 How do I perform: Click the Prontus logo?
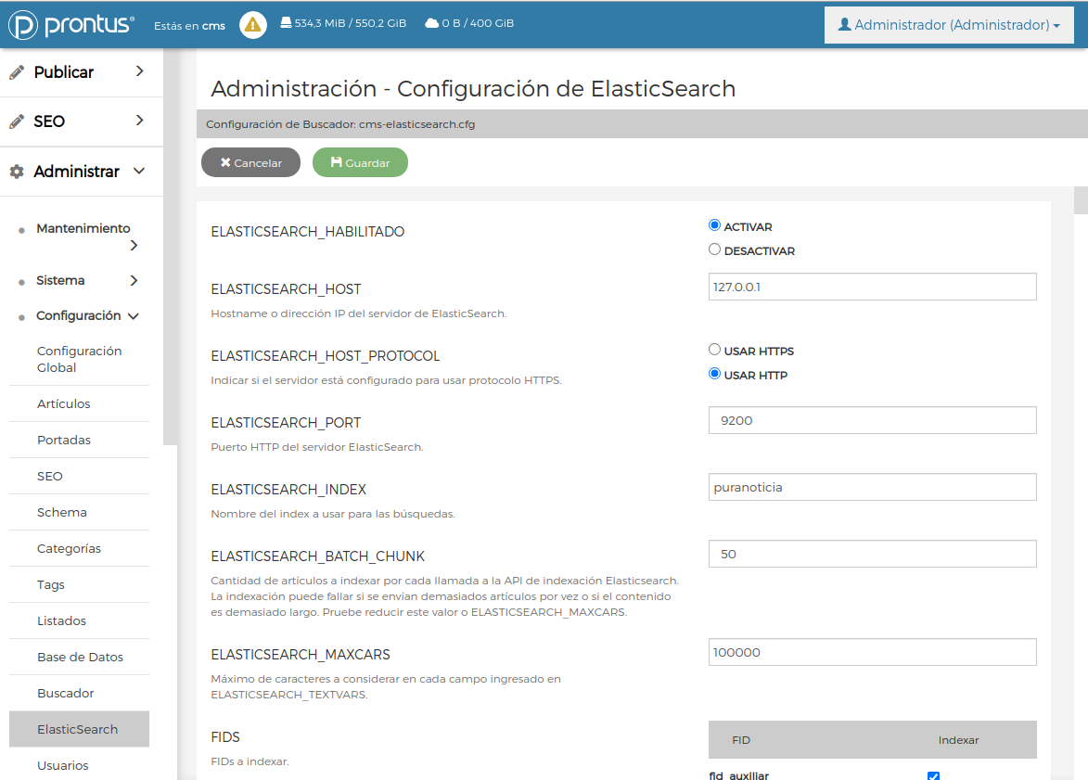[70, 25]
